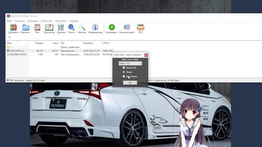The image size is (262, 147).
Task: Click the parent folder '..' icon
Action: click(x=8, y=47)
